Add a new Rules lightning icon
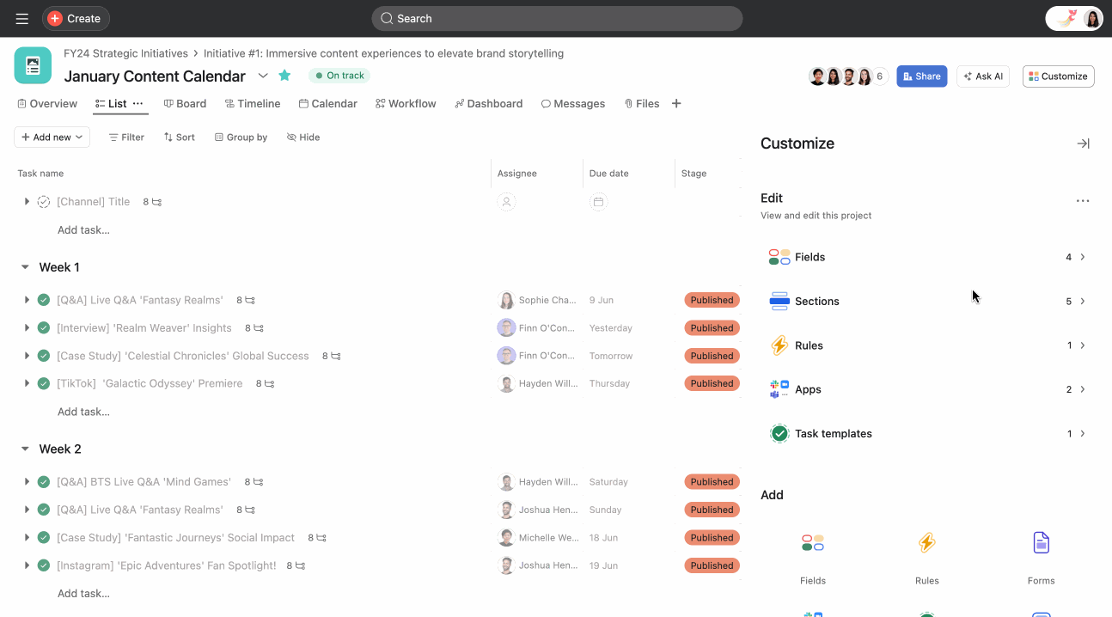This screenshot has height=617, width=1112. [926, 543]
